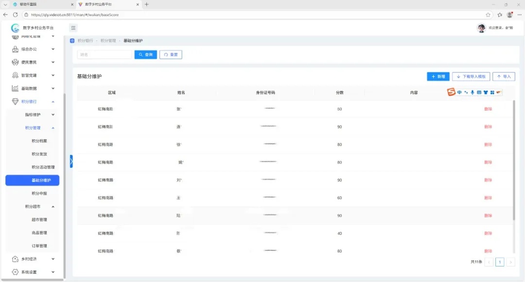Click the table's vertical scrollbar
The height and width of the screenshot is (282, 525).
click(514, 160)
